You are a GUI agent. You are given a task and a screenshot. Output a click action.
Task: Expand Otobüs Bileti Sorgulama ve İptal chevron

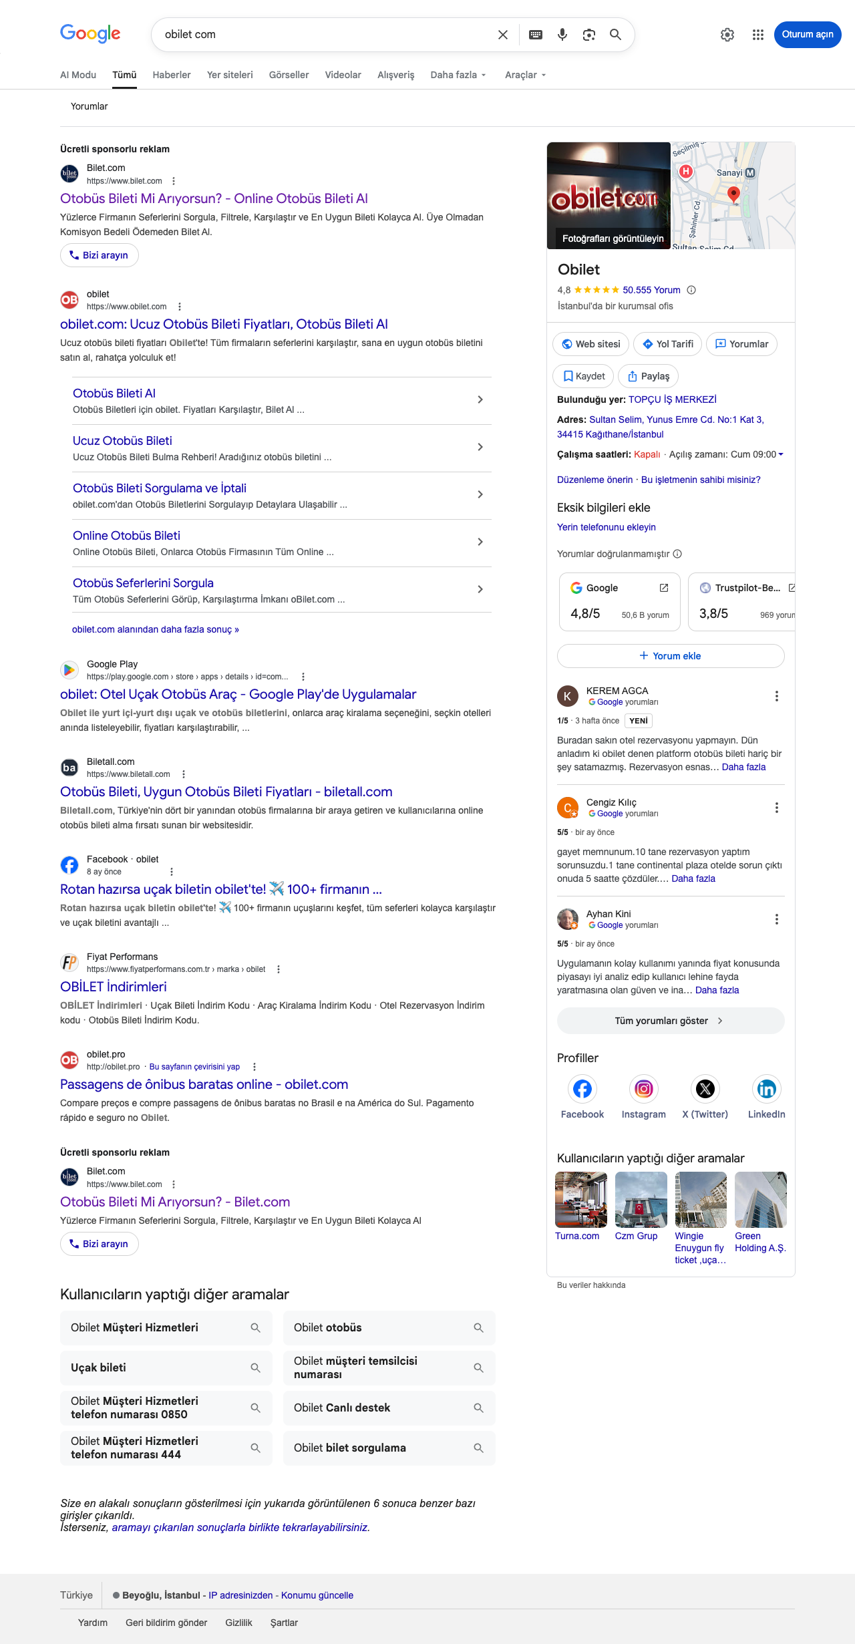(480, 494)
